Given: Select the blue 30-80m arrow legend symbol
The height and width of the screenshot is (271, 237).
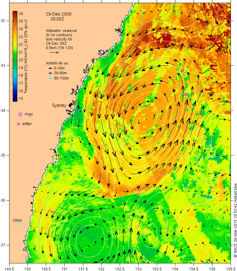Looking at the screenshot, I should [x=50, y=73].
